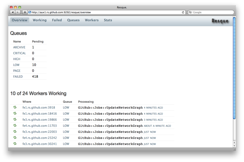This screenshot has width=244, height=162.
Task: Click the Processing column header
Action: click(x=86, y=102)
